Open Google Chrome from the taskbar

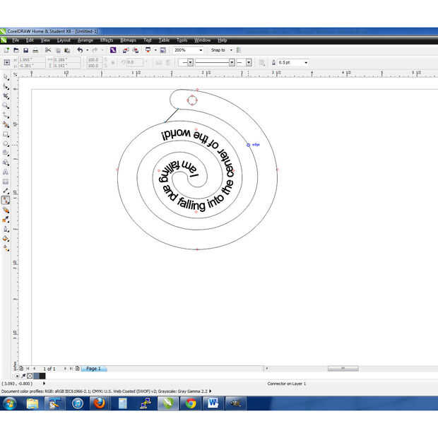[x=191, y=403]
